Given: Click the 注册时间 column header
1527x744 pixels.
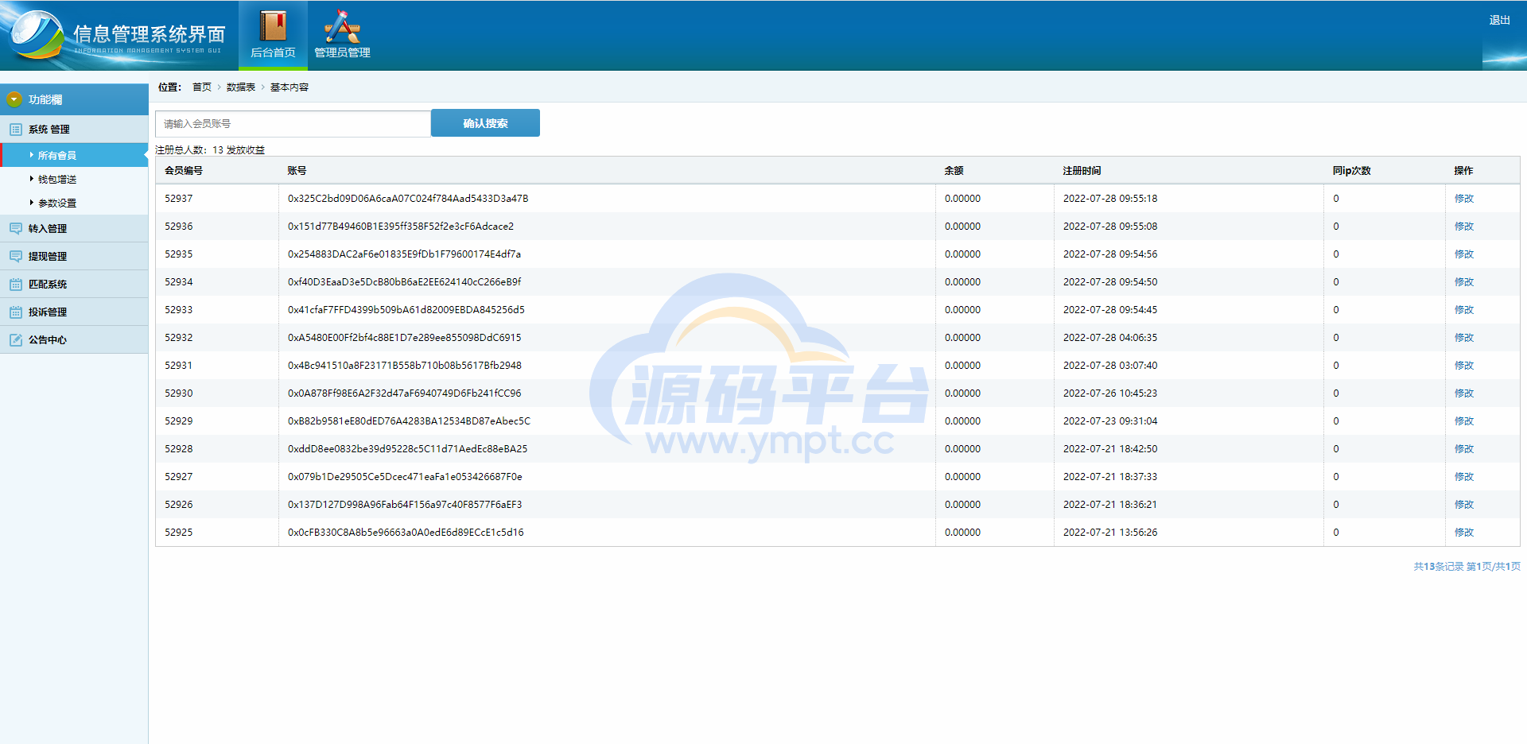Looking at the screenshot, I should 1082,171.
